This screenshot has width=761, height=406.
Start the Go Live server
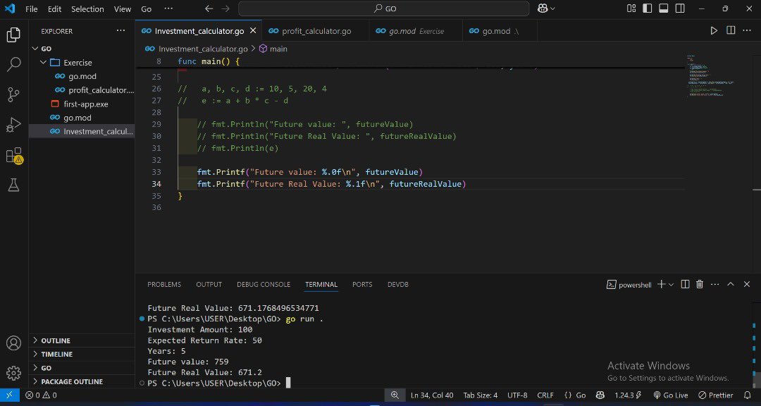click(670, 395)
